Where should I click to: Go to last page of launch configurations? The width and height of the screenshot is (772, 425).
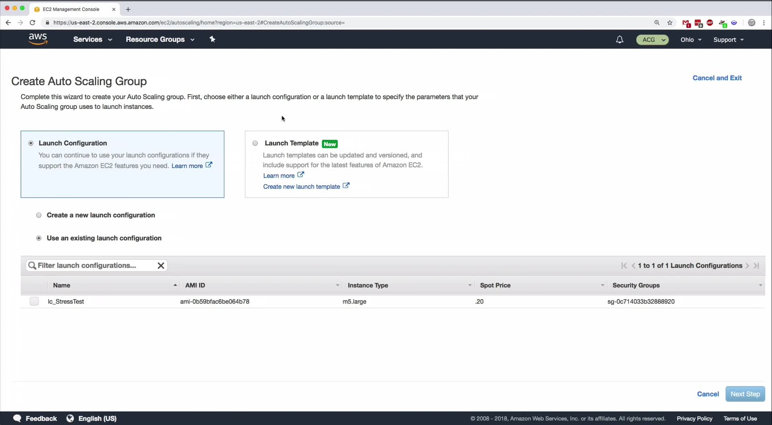pyautogui.click(x=756, y=266)
